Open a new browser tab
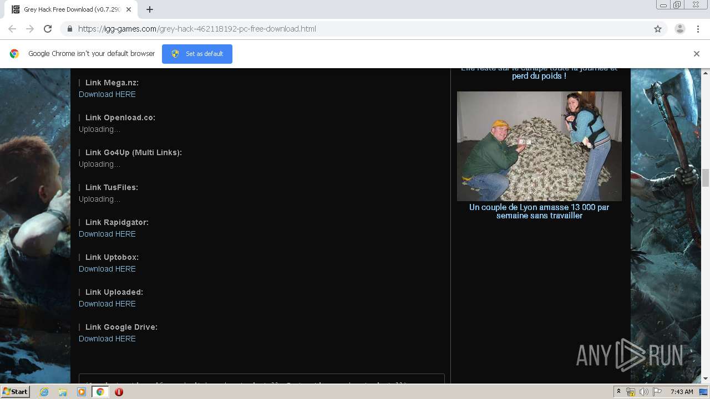 (150, 9)
